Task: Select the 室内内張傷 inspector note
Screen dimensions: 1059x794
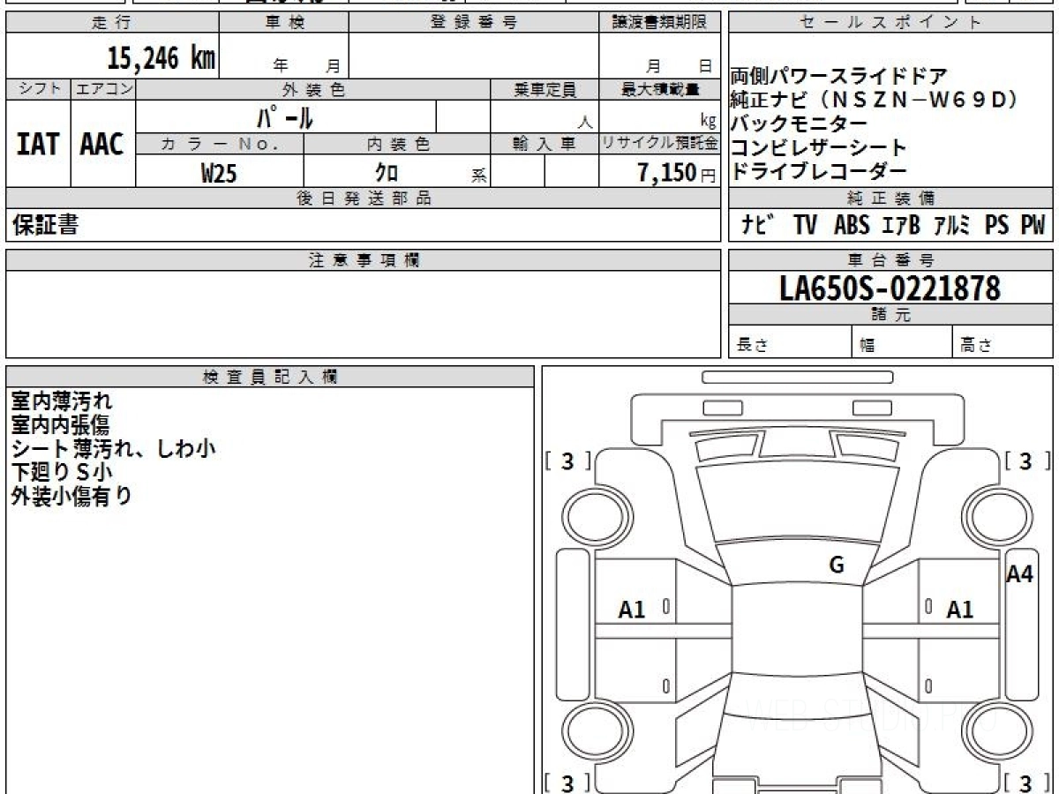Action: point(60,425)
